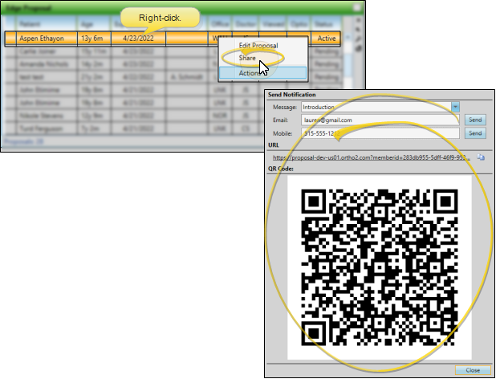Click Send button next to Mobile
This screenshot has width=504, height=387.
[475, 132]
